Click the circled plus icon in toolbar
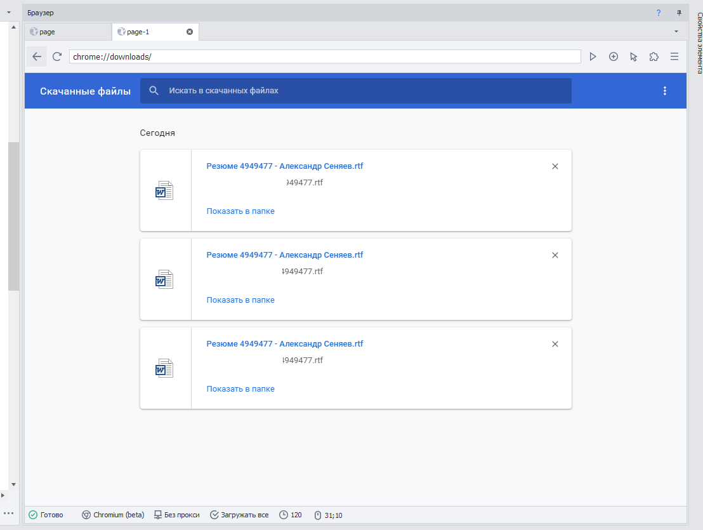 tap(614, 56)
